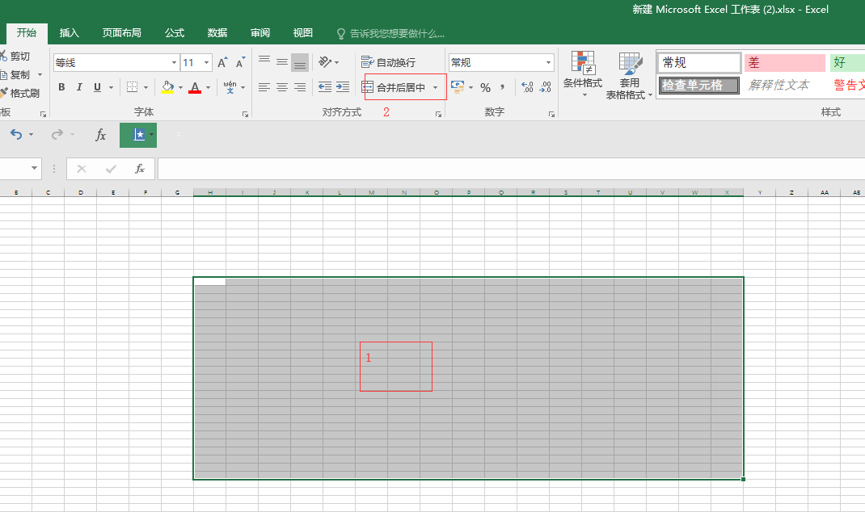Click confirm checkmark in formula bar

tap(111, 169)
